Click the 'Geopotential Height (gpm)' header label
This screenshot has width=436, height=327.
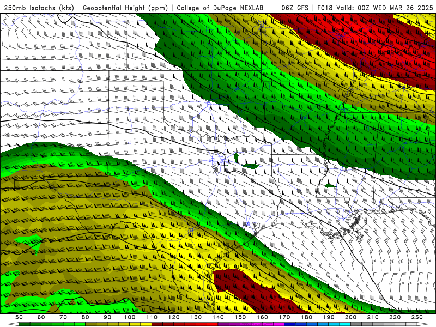point(125,8)
